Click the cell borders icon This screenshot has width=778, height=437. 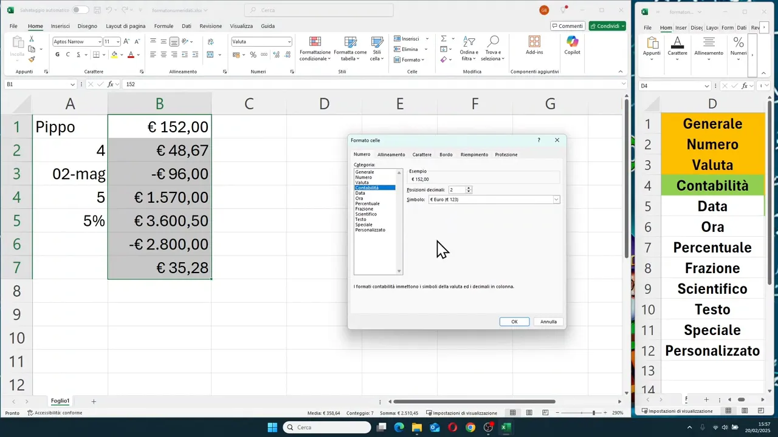95,55
